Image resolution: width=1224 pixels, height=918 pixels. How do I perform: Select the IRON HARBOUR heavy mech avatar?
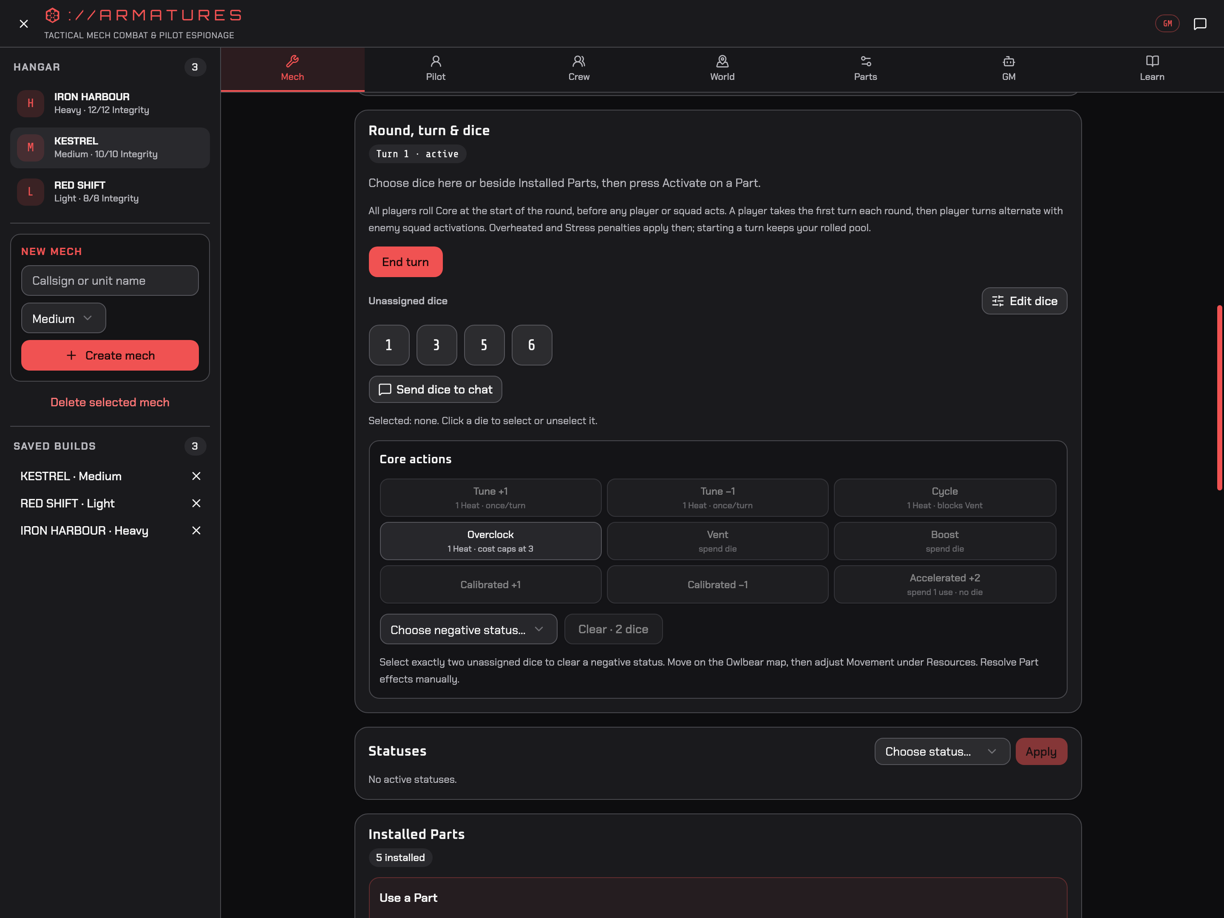[x=31, y=103]
